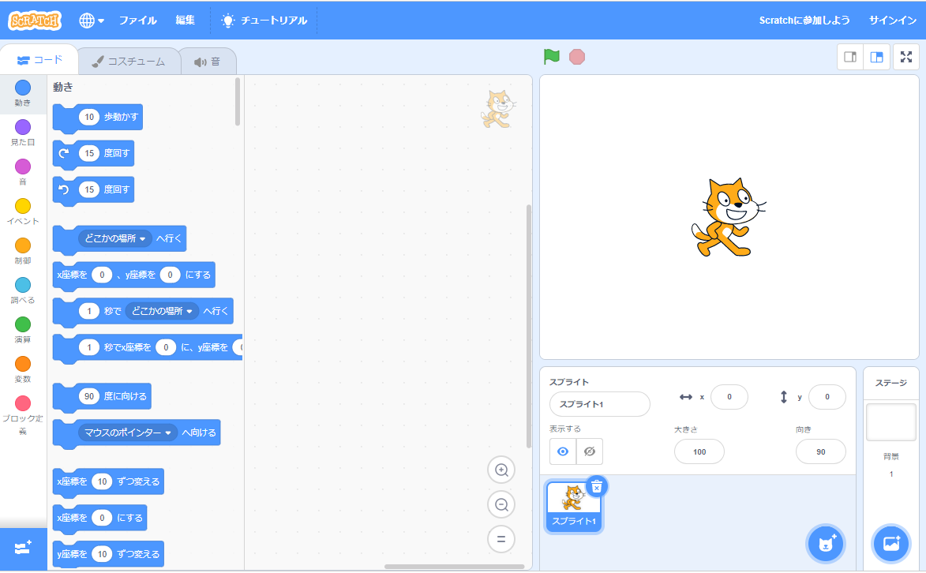
Task: Click the 大きさ size field
Action: (x=699, y=452)
